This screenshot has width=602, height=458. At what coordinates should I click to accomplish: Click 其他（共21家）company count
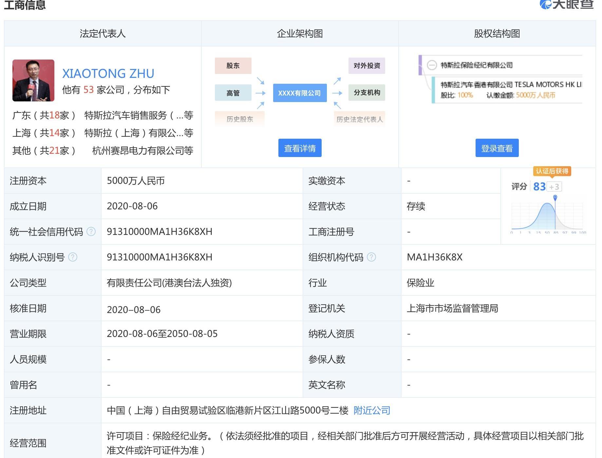(x=44, y=150)
